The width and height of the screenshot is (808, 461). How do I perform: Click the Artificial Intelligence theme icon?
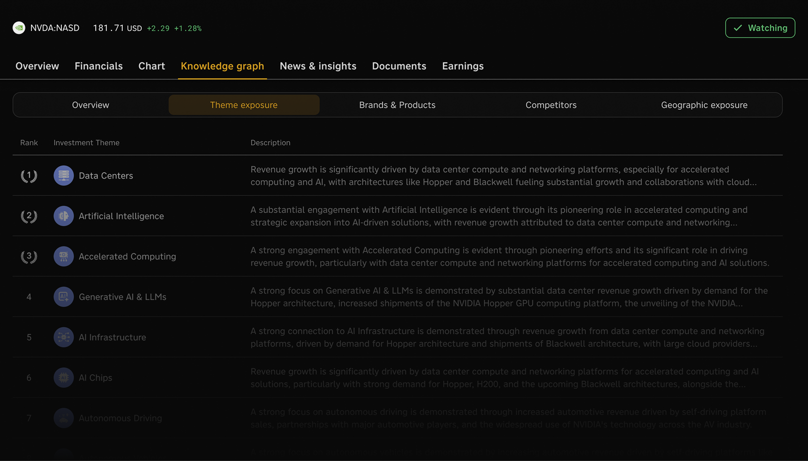[x=63, y=216]
